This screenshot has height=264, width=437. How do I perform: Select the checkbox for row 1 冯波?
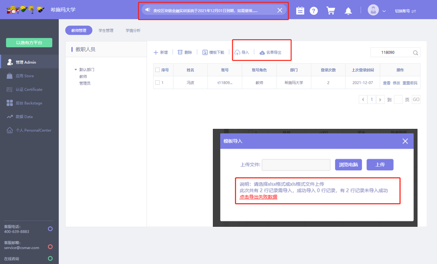pyautogui.click(x=157, y=83)
